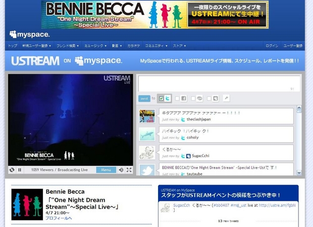
Task: Refresh the video player with the reload icon
Action: click(12, 170)
